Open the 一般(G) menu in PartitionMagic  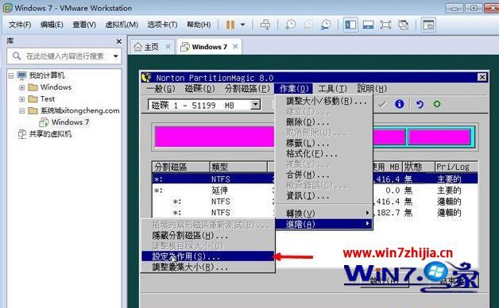click(161, 89)
